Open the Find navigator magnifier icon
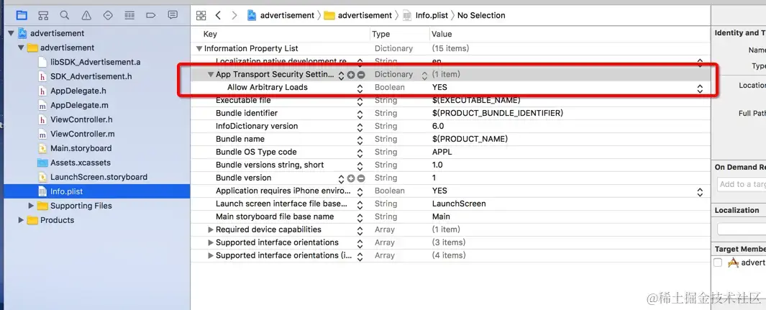 click(65, 15)
